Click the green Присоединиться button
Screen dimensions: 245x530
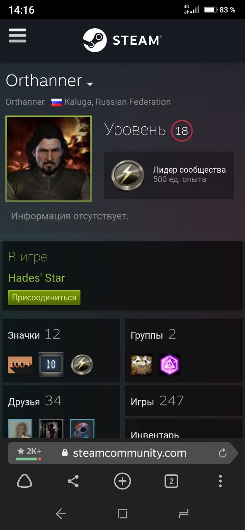click(x=44, y=298)
